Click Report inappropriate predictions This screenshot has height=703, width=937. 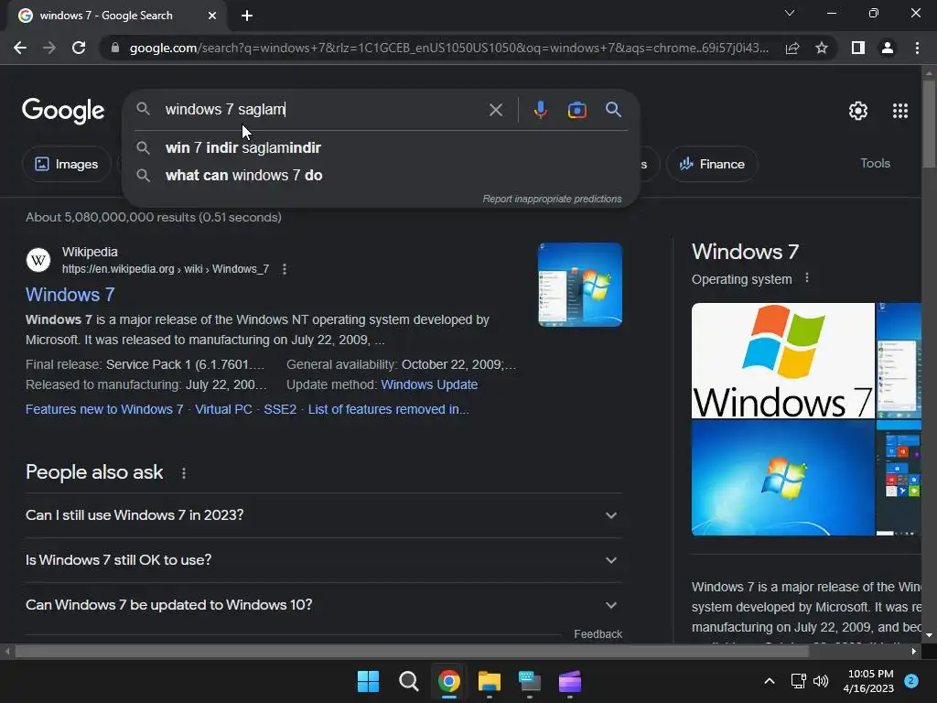point(552,199)
